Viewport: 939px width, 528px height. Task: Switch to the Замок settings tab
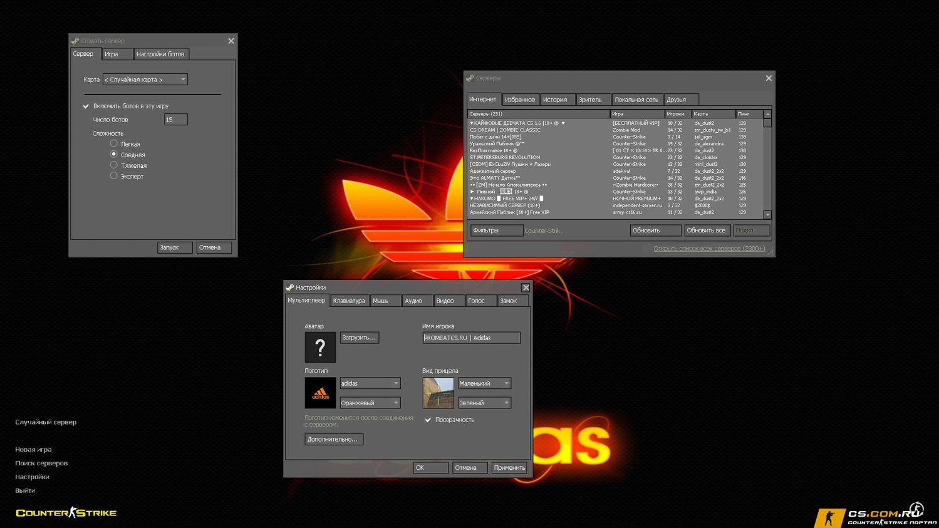(x=512, y=301)
